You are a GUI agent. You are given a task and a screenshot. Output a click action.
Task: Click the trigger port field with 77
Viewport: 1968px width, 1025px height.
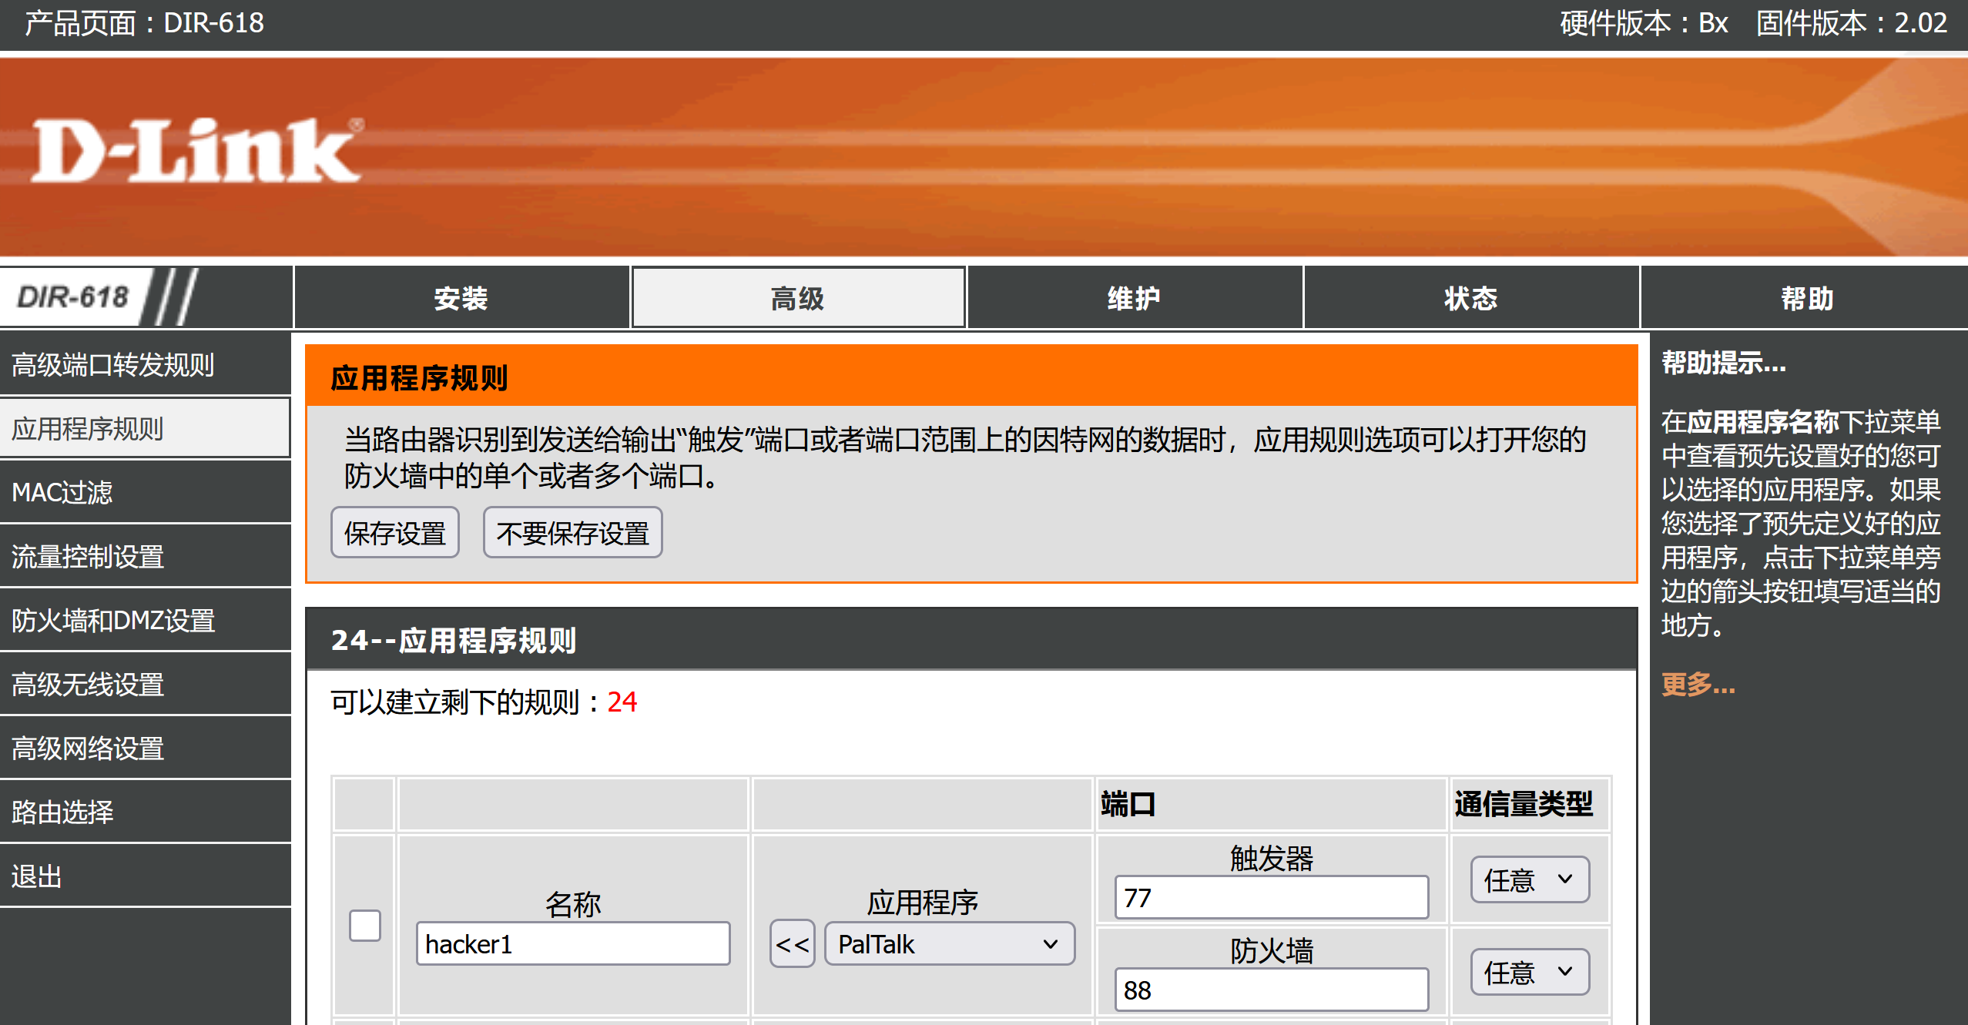(1271, 898)
